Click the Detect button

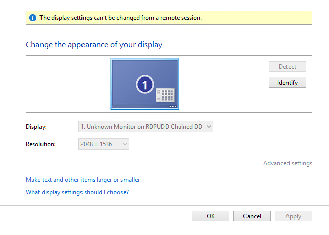tap(287, 66)
